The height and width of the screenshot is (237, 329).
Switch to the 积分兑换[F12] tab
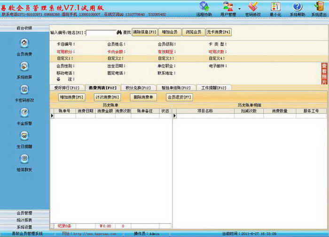pyautogui.click(x=138, y=88)
